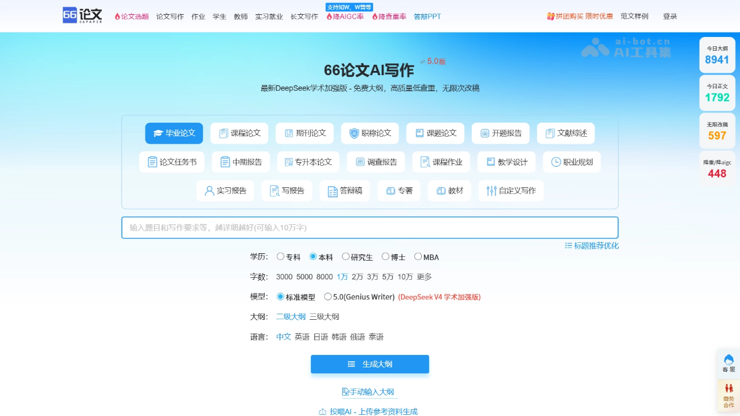This screenshot has height=416, width=740.
Task: Open the 今日大纲 8941 counter card
Action: click(x=717, y=55)
